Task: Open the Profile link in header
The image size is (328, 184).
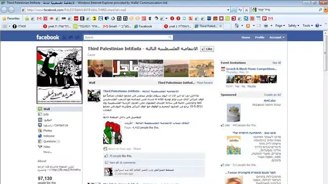Action: pyautogui.click(x=260, y=37)
